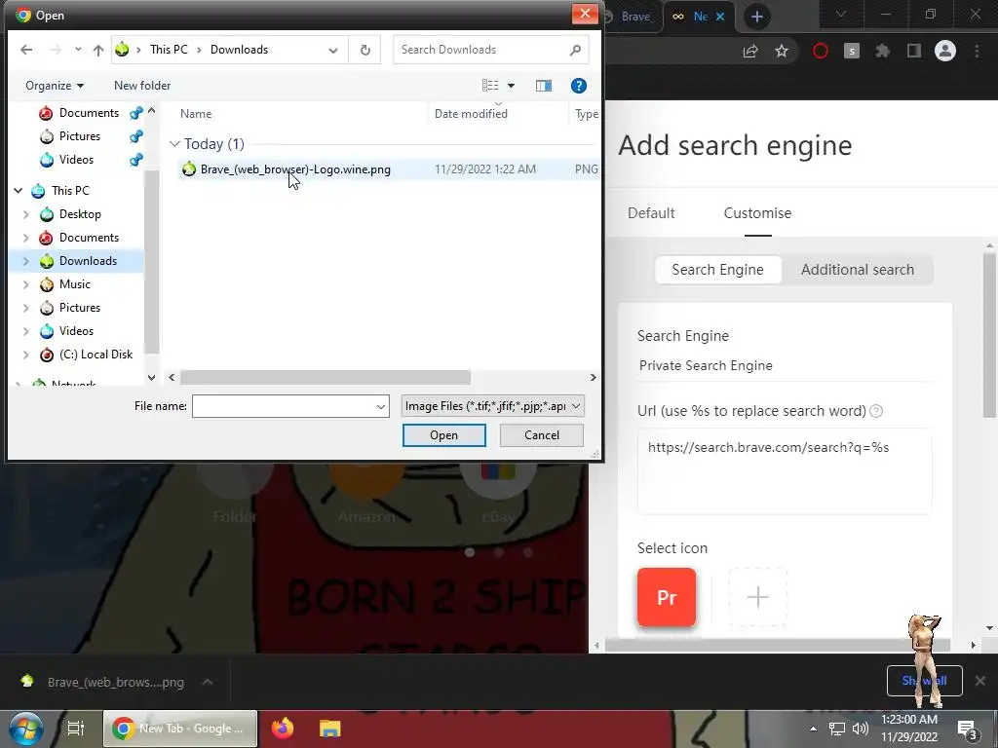Screen dimensions: 998x748
Task: Click help icon next to Url label
Action: (876, 411)
